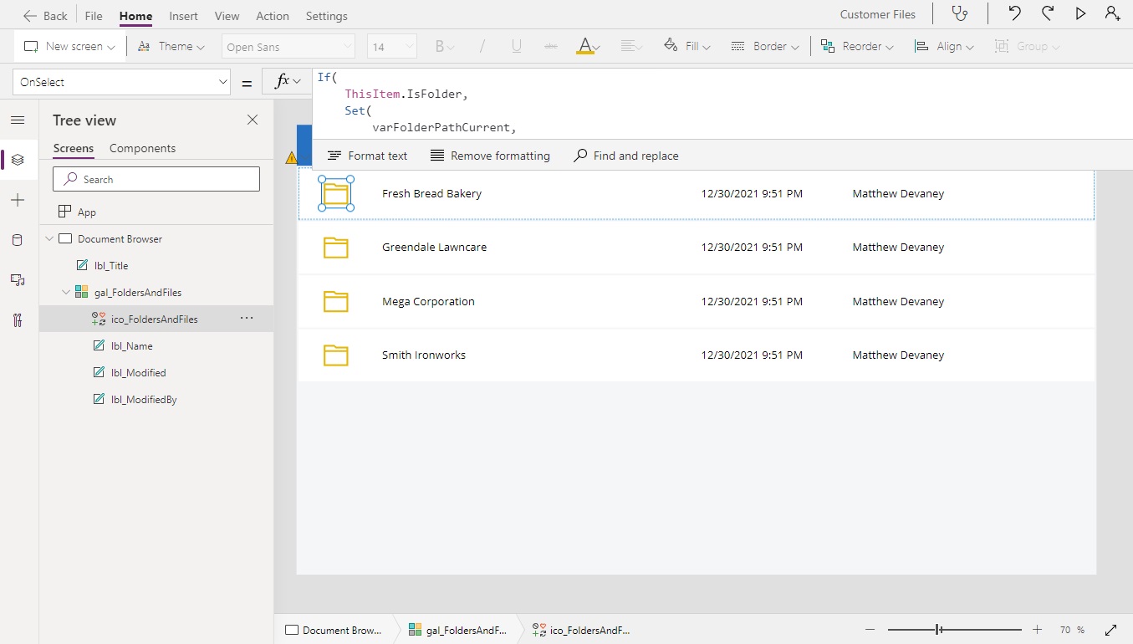
Task: Switch to the Components tab
Action: [x=141, y=148]
